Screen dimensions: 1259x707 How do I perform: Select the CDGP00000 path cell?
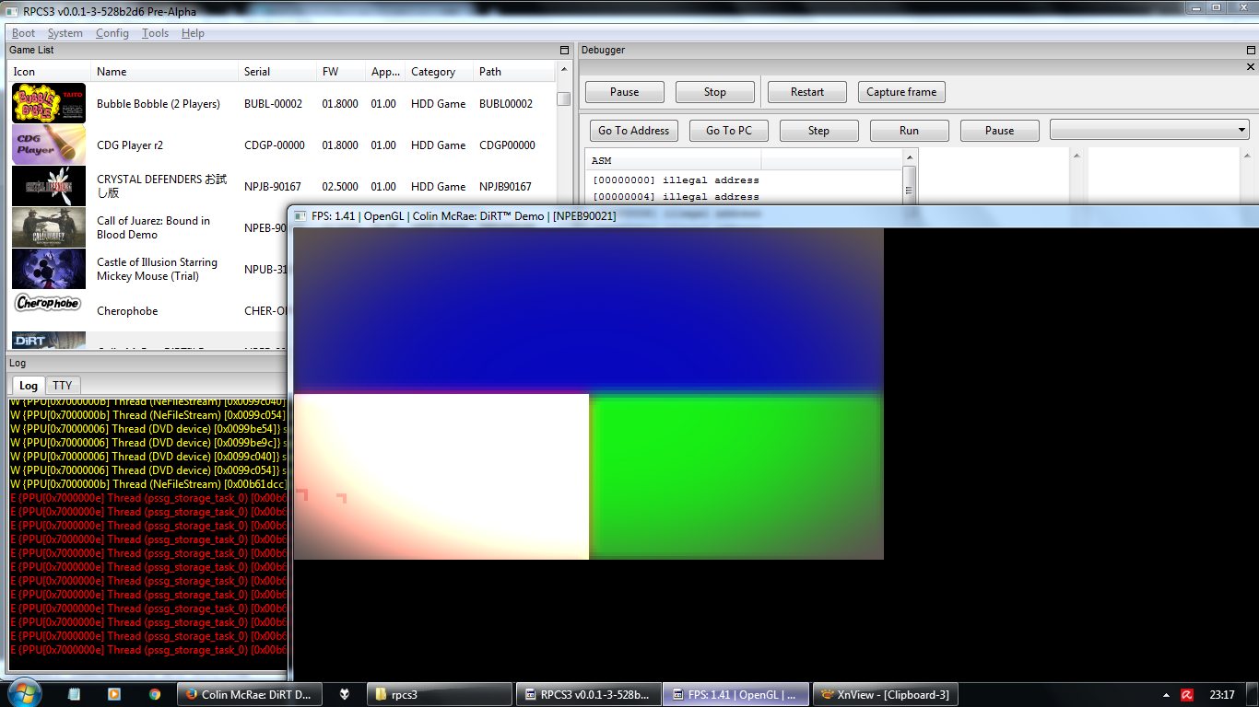(507, 145)
